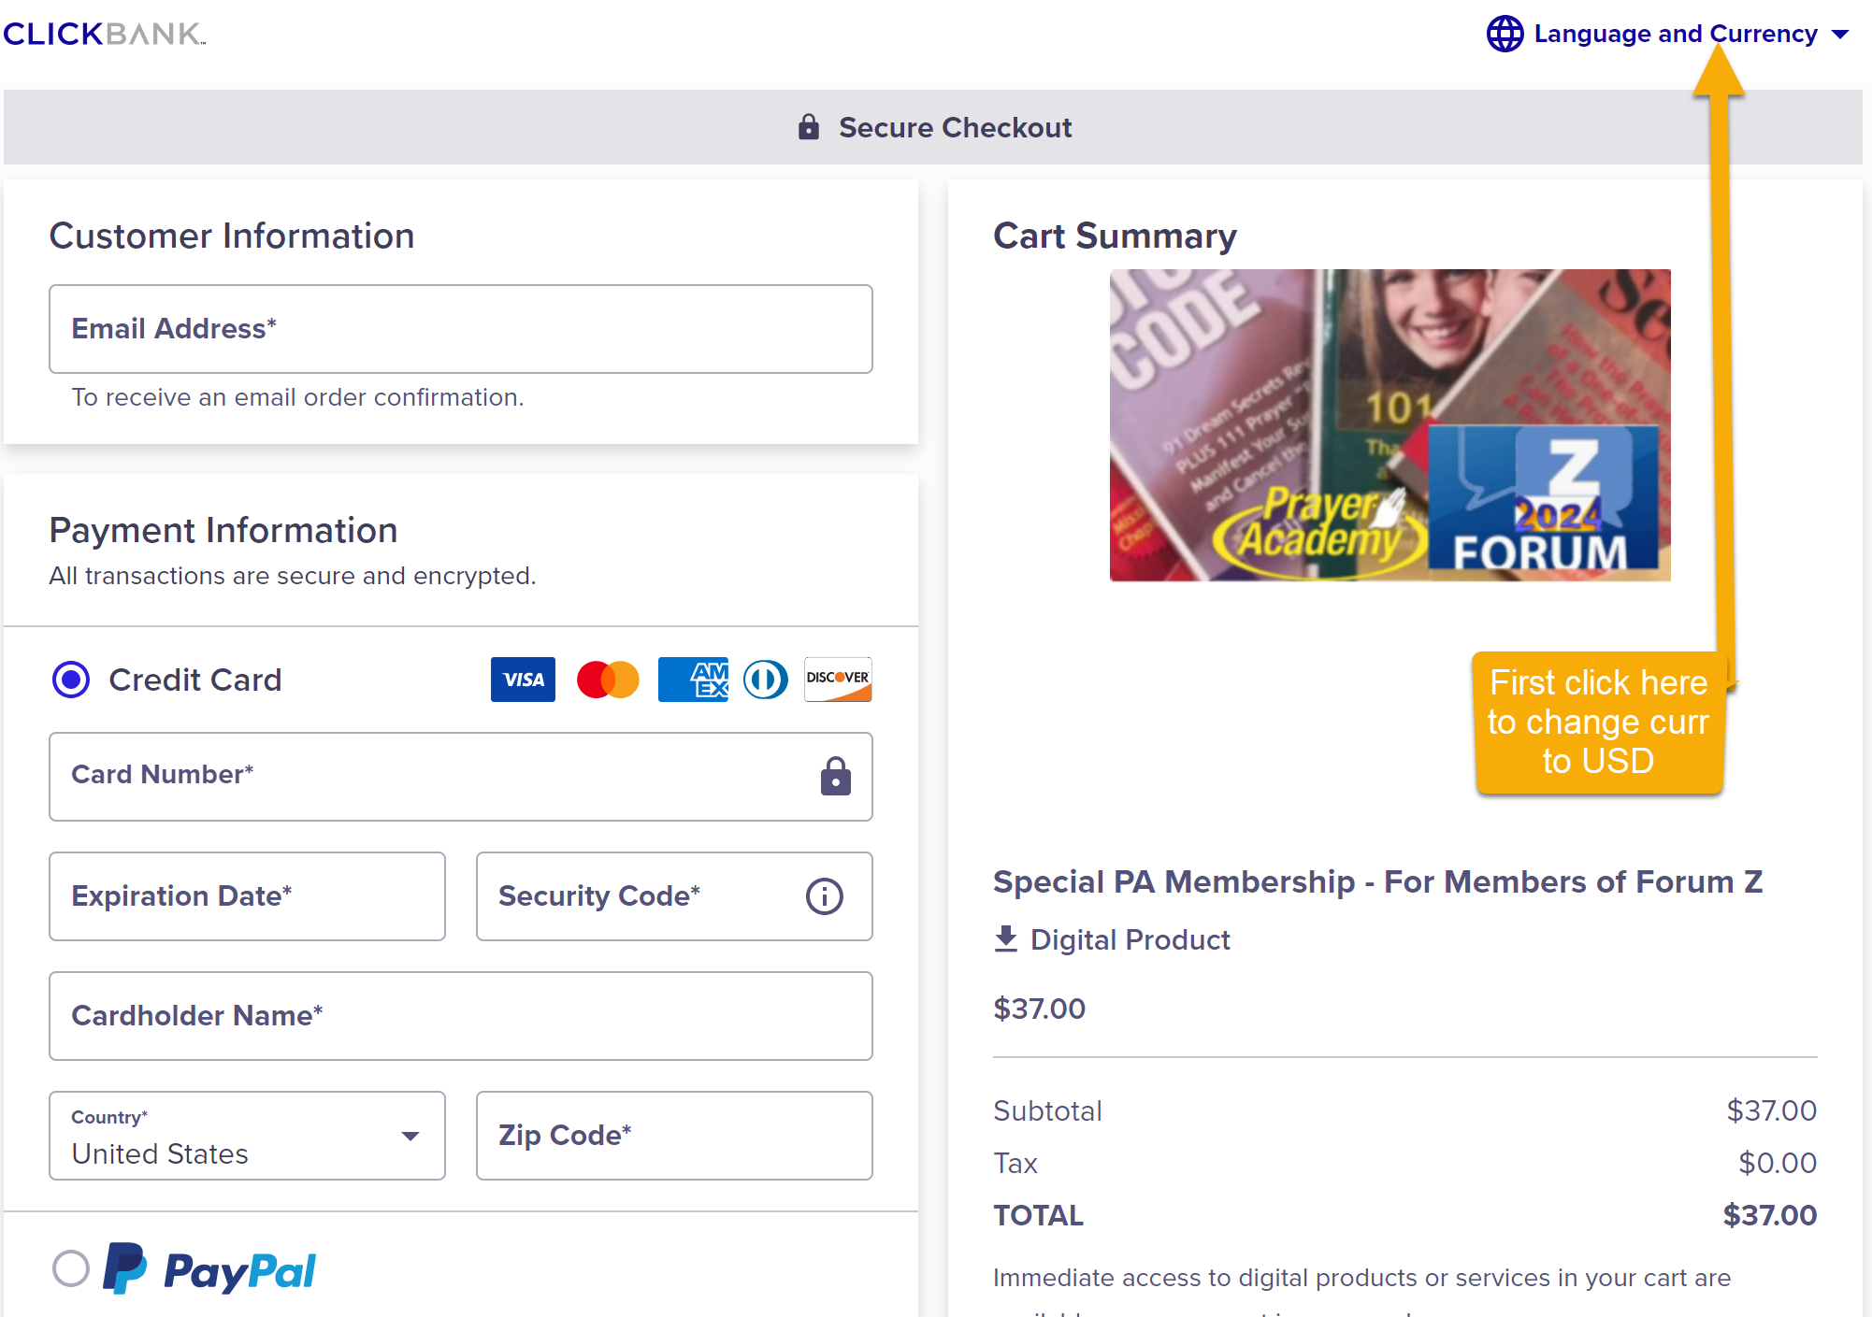
Task: Click the Email Address field
Action: pyautogui.click(x=460, y=329)
